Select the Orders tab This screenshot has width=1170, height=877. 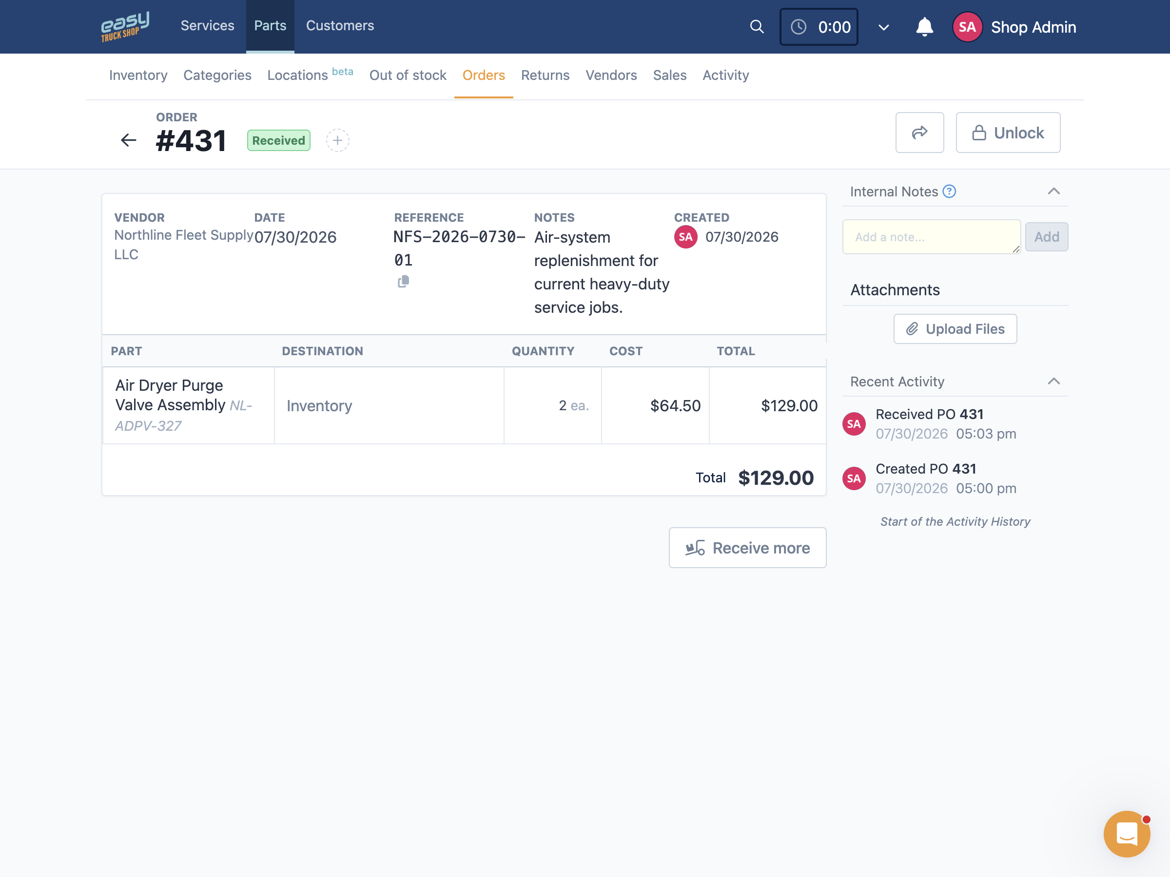tap(484, 76)
